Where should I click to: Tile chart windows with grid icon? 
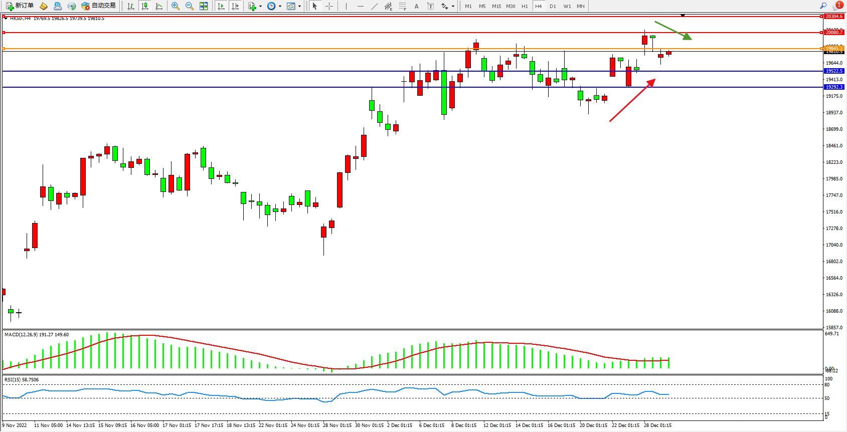[204, 6]
